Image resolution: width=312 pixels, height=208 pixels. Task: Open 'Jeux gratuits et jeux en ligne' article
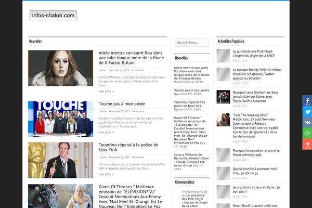tap(256, 189)
